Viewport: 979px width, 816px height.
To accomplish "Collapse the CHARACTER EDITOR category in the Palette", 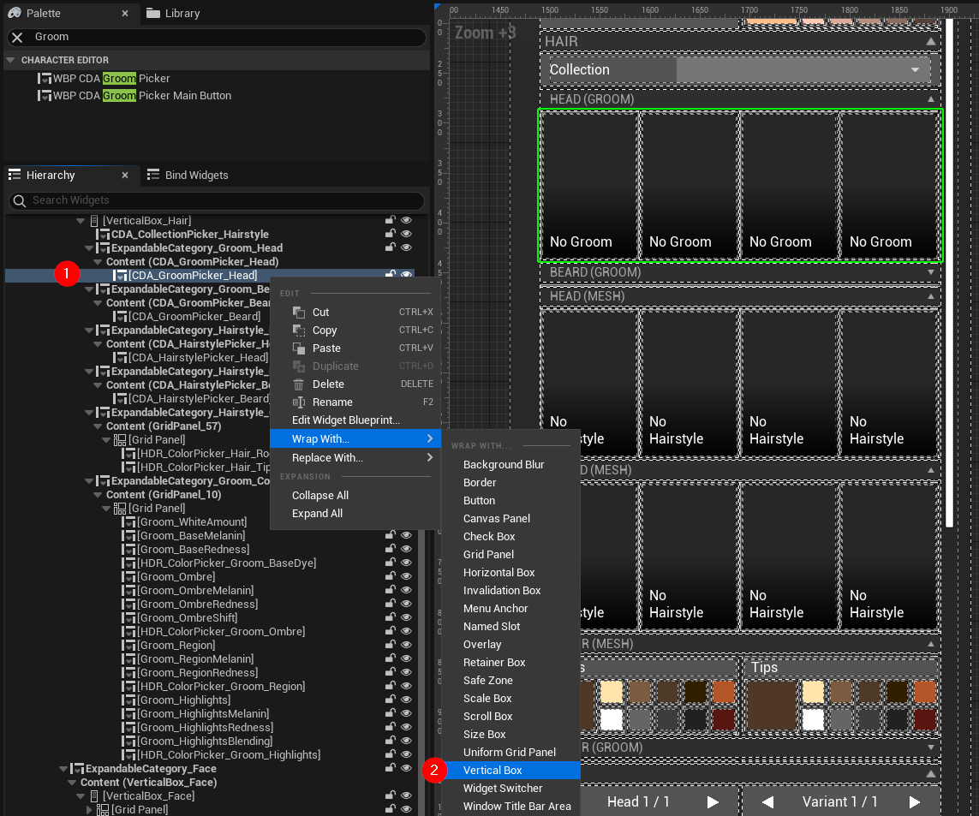I will coord(9,59).
